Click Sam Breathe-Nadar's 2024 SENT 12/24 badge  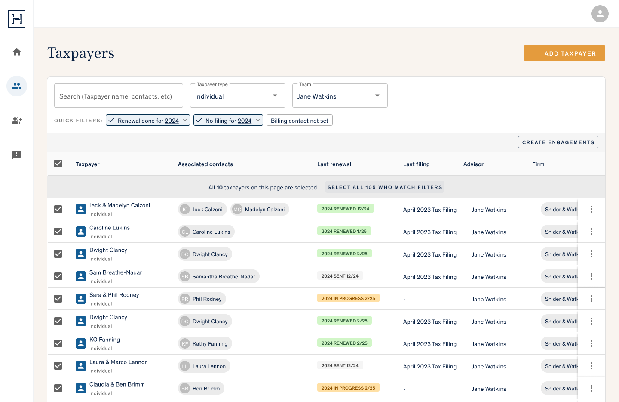click(x=340, y=276)
